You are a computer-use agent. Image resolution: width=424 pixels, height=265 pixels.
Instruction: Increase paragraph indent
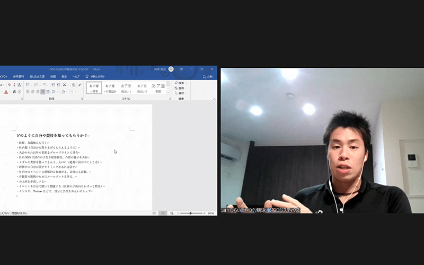pos(58,85)
